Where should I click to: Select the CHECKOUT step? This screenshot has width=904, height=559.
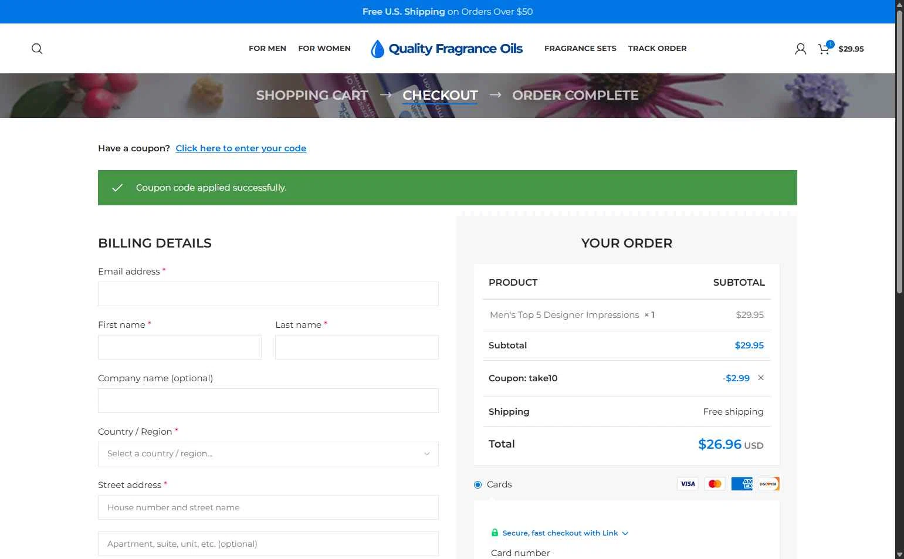(440, 95)
